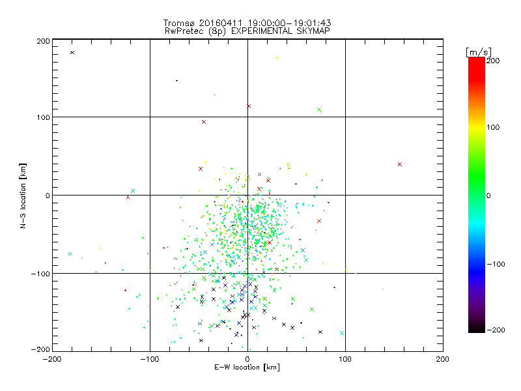The width and height of the screenshot is (521, 391).
Task: Click the -200 label at the colorbar bottom
Action: [x=496, y=330]
